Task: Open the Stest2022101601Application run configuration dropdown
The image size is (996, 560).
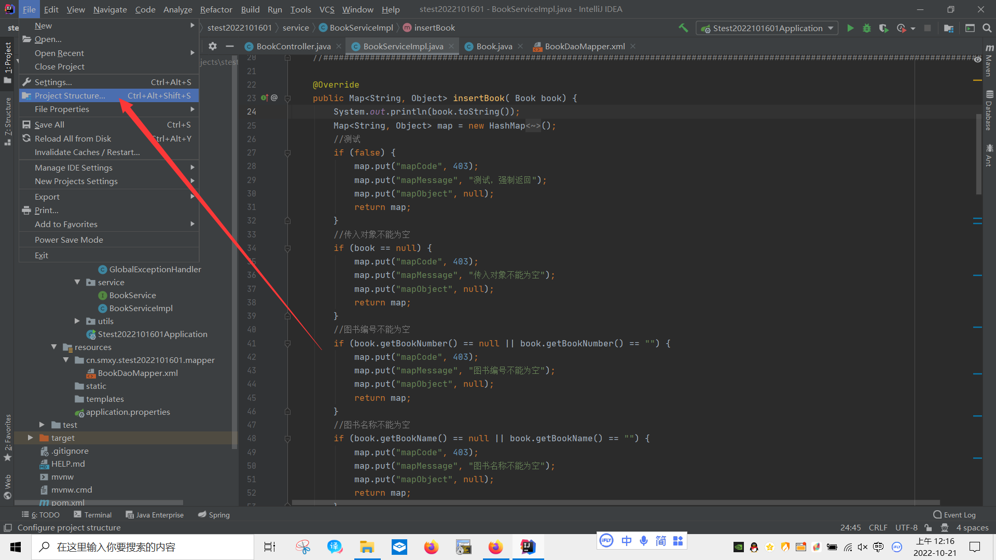Action: coord(767,28)
